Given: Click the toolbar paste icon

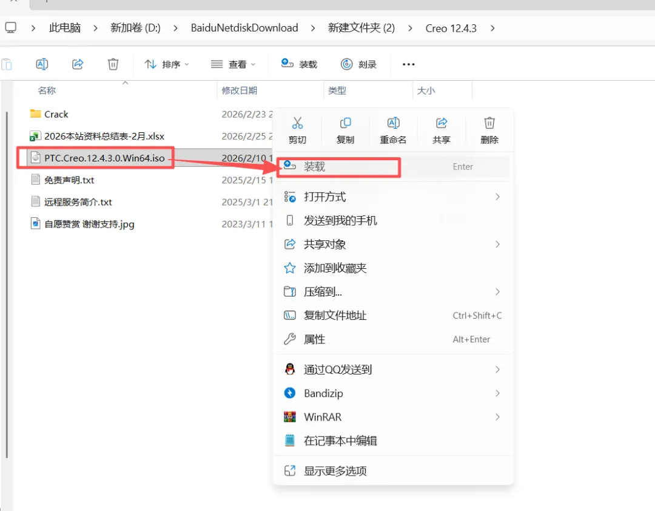Looking at the screenshot, I should pos(7,64).
